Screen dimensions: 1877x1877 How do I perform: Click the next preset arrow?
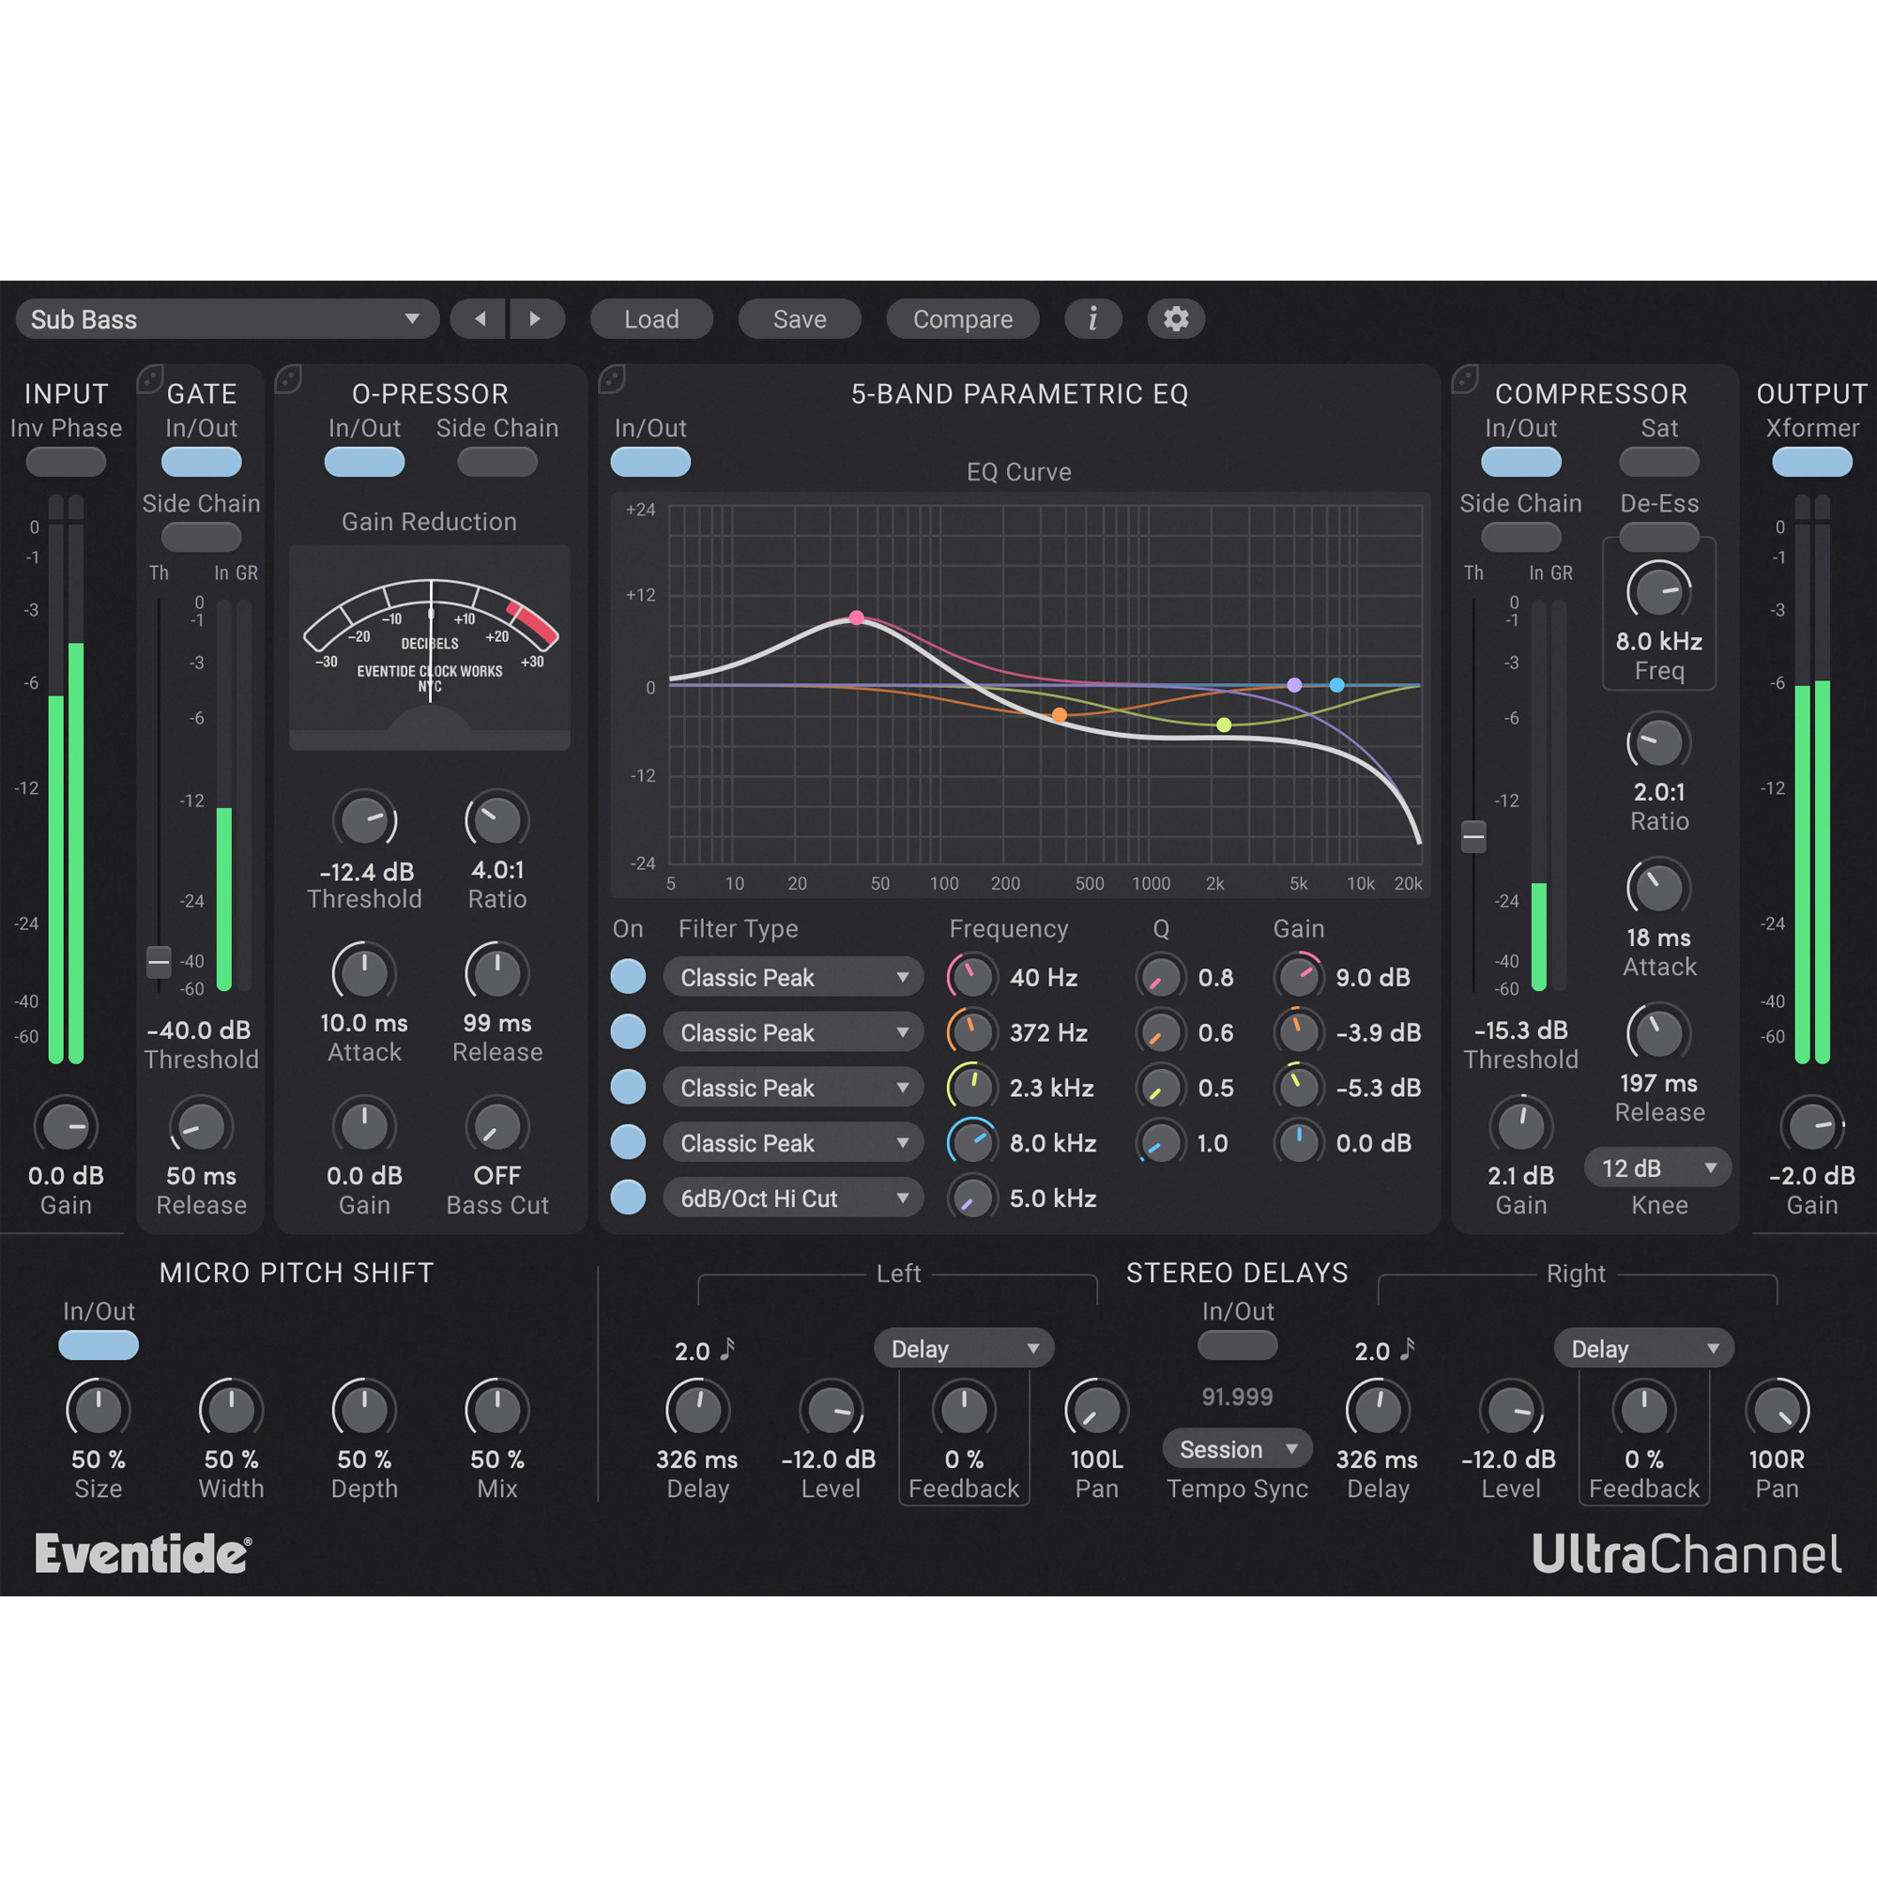tap(538, 319)
